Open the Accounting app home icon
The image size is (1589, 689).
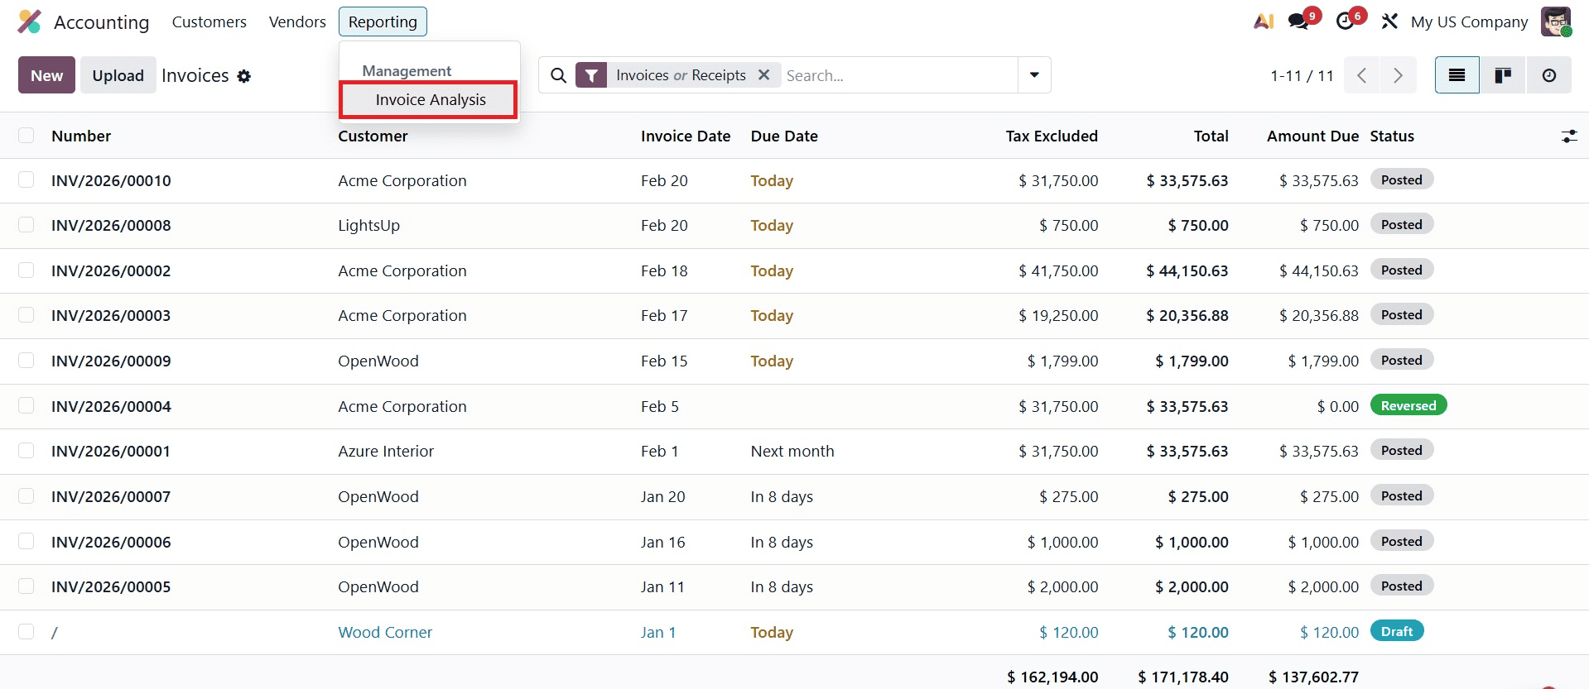30,22
